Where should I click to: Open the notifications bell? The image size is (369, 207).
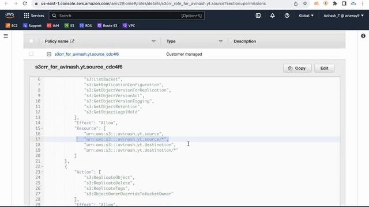tap(272, 16)
